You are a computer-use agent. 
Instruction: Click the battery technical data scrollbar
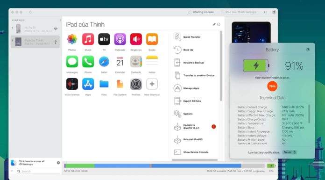[x=309, y=114]
